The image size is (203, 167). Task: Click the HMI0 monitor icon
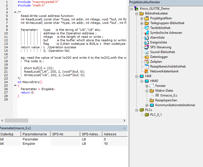coord(147,81)
